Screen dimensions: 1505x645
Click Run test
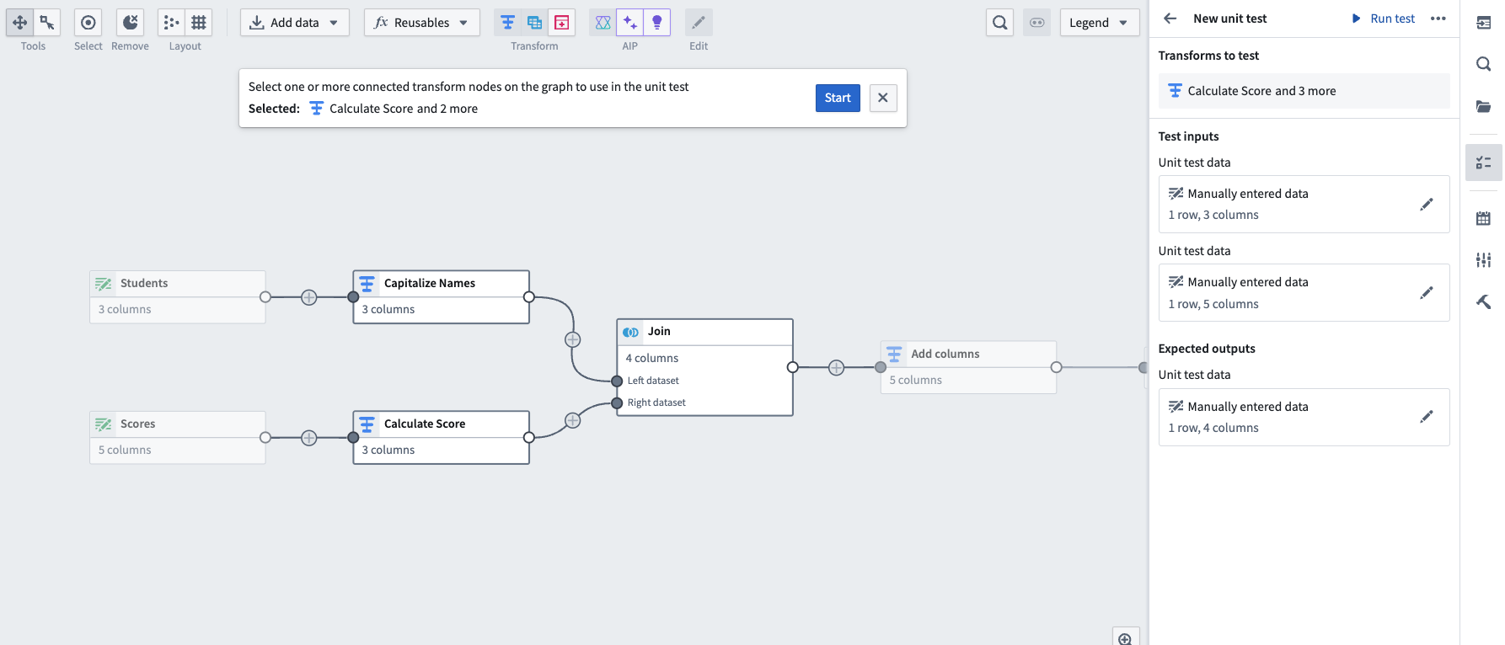1384,18
